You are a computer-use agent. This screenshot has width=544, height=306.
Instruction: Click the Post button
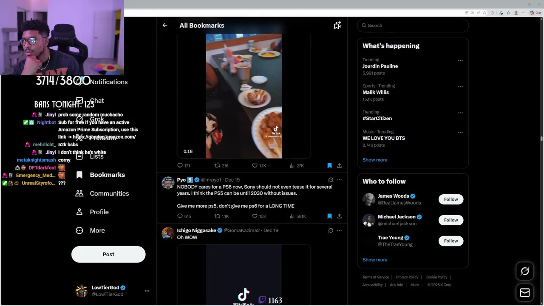[x=108, y=254]
